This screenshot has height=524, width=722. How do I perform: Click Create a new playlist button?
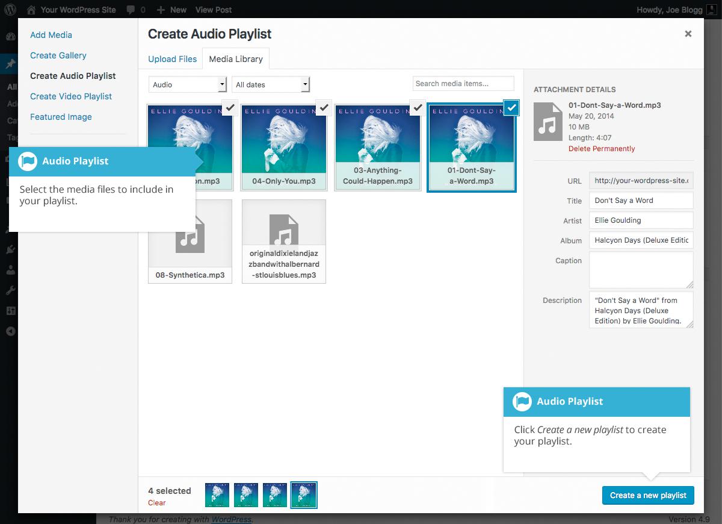(x=648, y=495)
